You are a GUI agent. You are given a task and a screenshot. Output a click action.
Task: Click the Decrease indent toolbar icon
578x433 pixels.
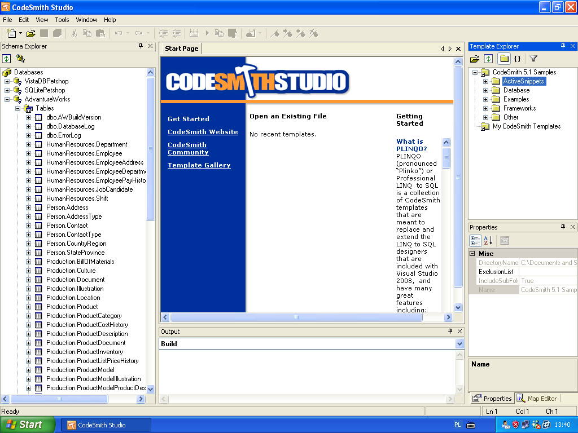(x=163, y=33)
